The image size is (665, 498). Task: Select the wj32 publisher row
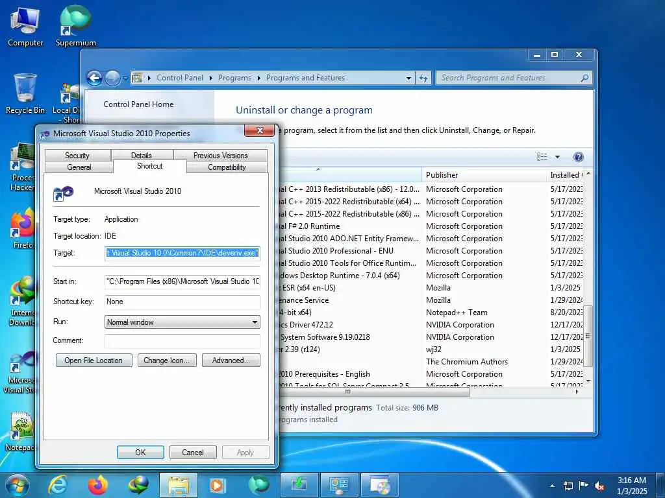point(431,350)
